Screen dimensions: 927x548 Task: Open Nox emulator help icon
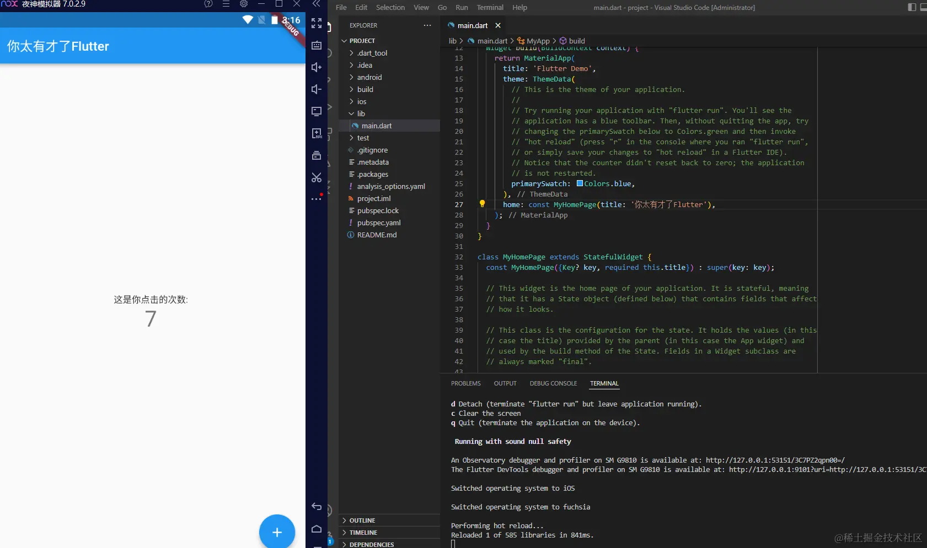click(208, 4)
